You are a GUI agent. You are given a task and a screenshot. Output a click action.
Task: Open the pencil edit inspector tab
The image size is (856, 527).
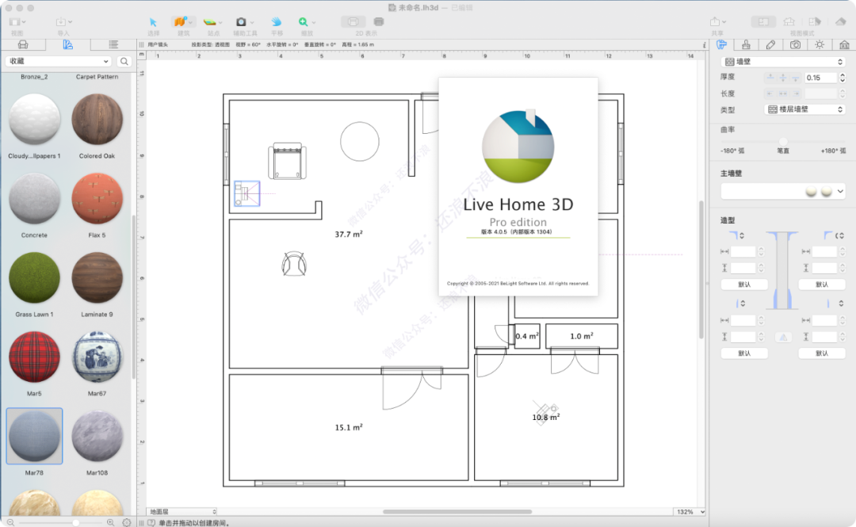770,45
